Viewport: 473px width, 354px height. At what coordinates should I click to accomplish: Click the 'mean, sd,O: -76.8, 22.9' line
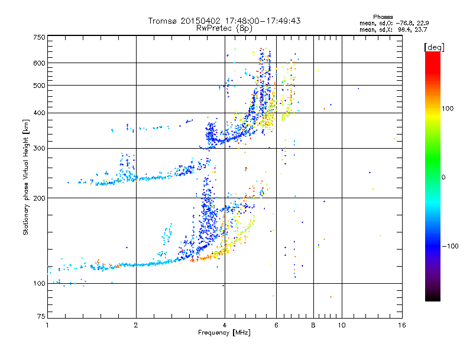point(394,23)
